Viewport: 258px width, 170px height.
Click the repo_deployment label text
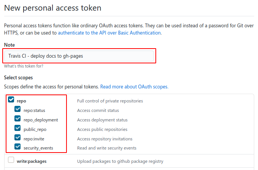pos(41,120)
